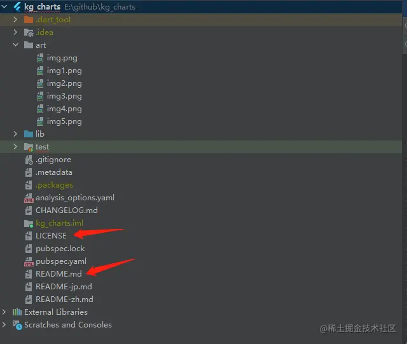Viewport: 407px width, 344px height.
Task: Click the .gitignore file icon
Action: (x=29, y=160)
